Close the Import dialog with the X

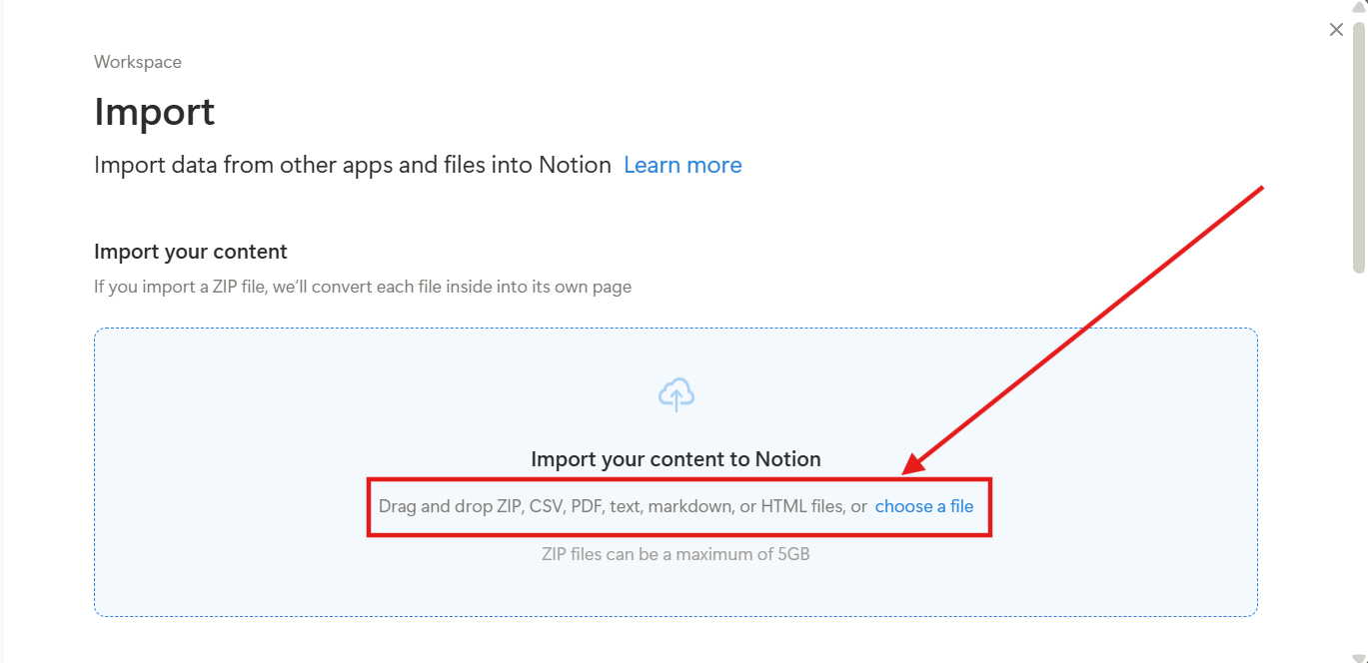click(x=1336, y=29)
